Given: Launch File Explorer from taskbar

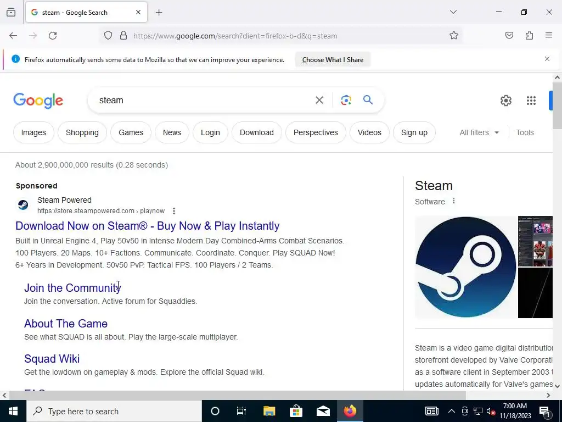Looking at the screenshot, I should (269, 411).
